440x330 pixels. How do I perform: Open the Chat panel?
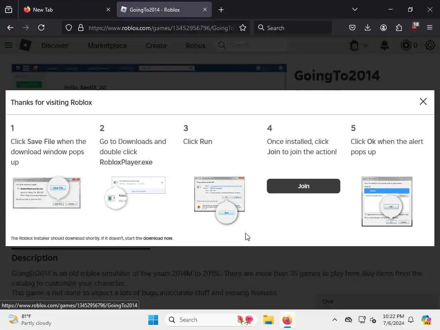[378, 301]
